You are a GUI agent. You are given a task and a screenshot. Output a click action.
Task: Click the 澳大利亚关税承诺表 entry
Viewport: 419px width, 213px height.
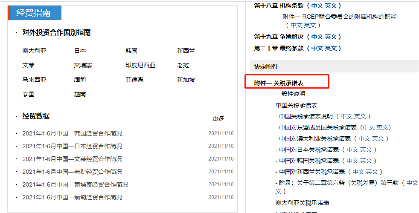302,203
